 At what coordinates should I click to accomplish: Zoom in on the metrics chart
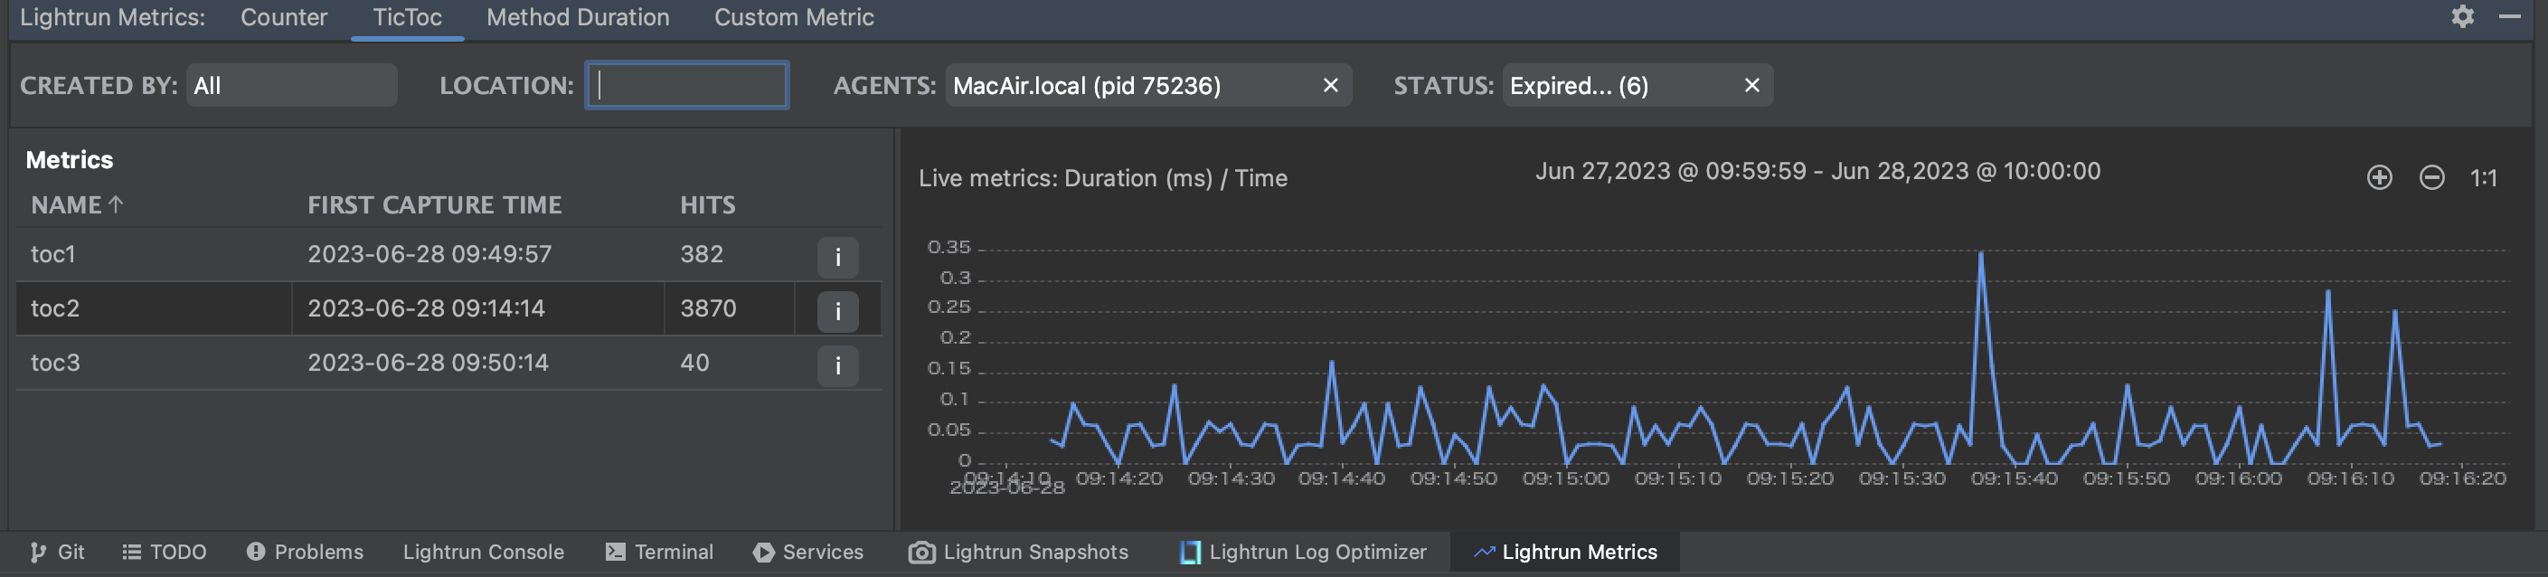click(2379, 177)
